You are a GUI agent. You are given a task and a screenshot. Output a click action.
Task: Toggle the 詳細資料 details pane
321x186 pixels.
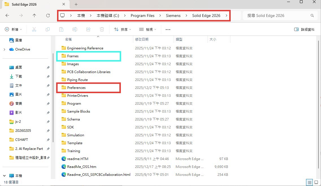point(304,29)
